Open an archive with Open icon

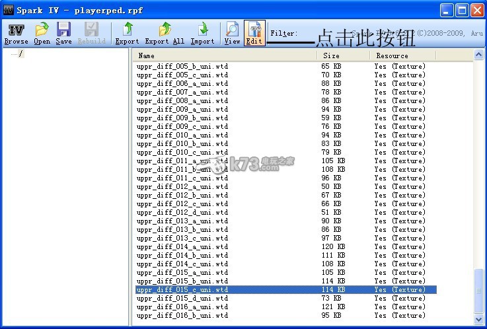tap(42, 33)
